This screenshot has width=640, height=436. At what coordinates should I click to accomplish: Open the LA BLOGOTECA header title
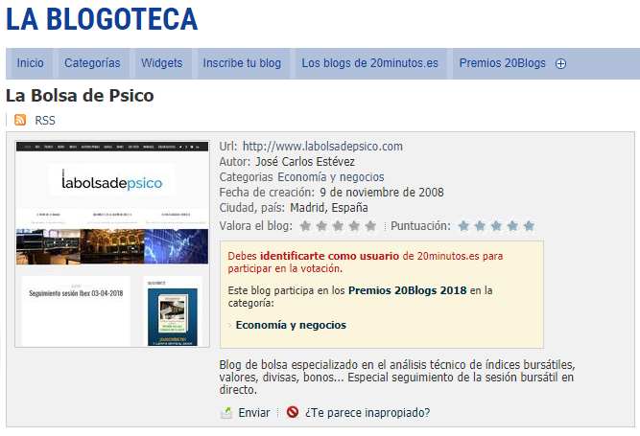(102, 19)
